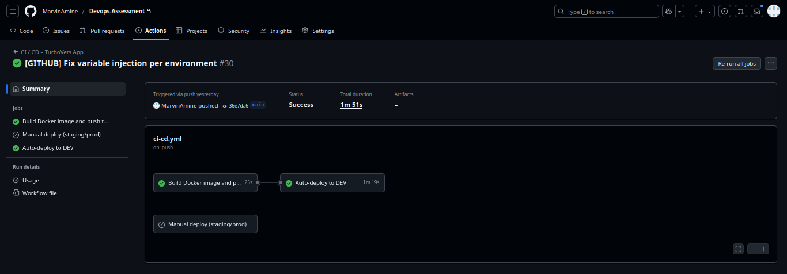Select the Actions tab
Viewport: 787px width, 274px height.
tap(151, 31)
